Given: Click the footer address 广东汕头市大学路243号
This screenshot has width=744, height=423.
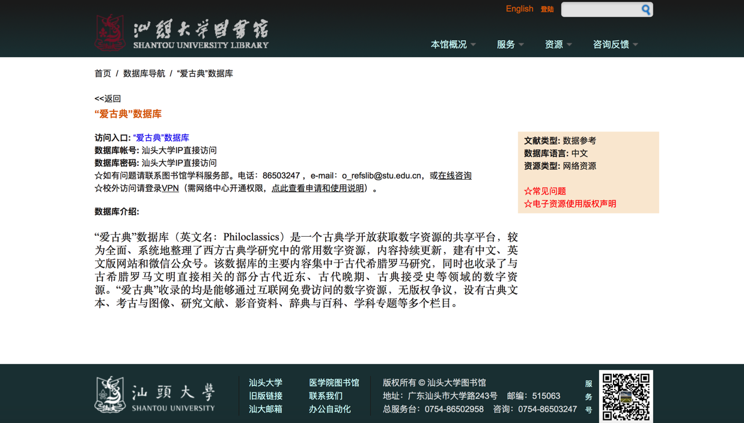Looking at the screenshot, I should click(453, 396).
